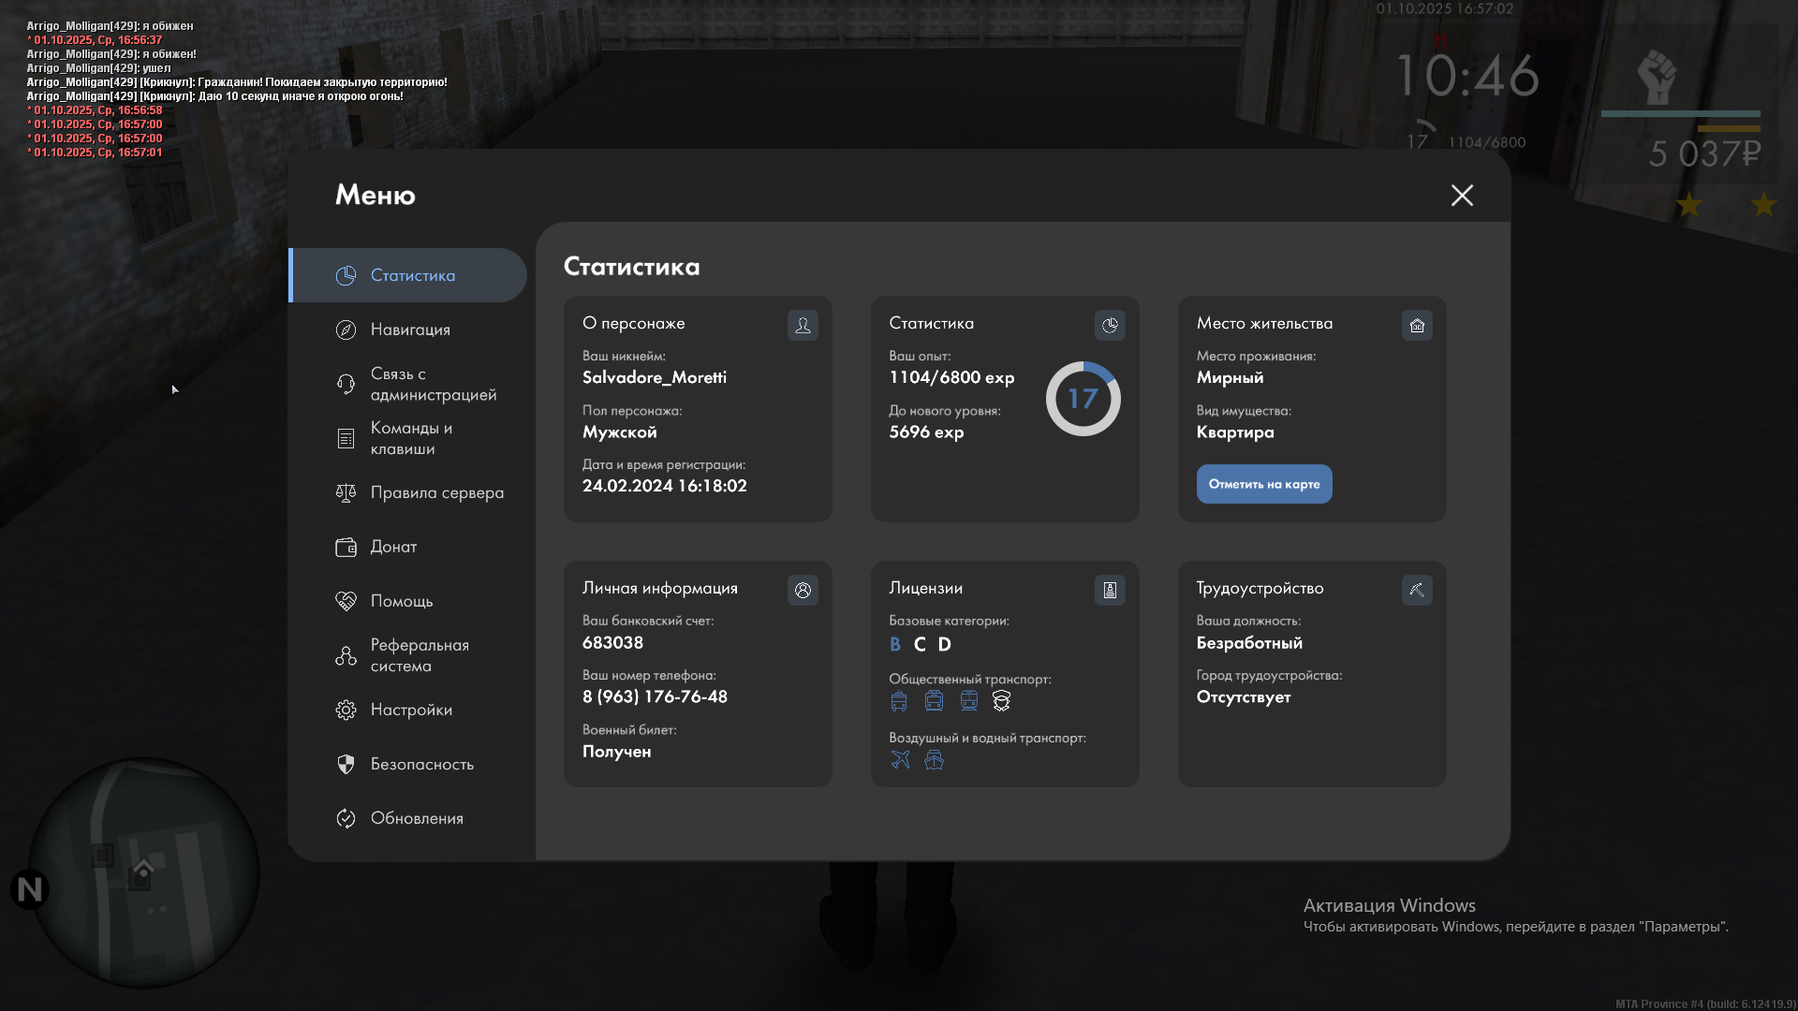The image size is (1798, 1011).
Task: Click the pickaxe icon in Трудоустройство card
Action: click(x=1417, y=590)
